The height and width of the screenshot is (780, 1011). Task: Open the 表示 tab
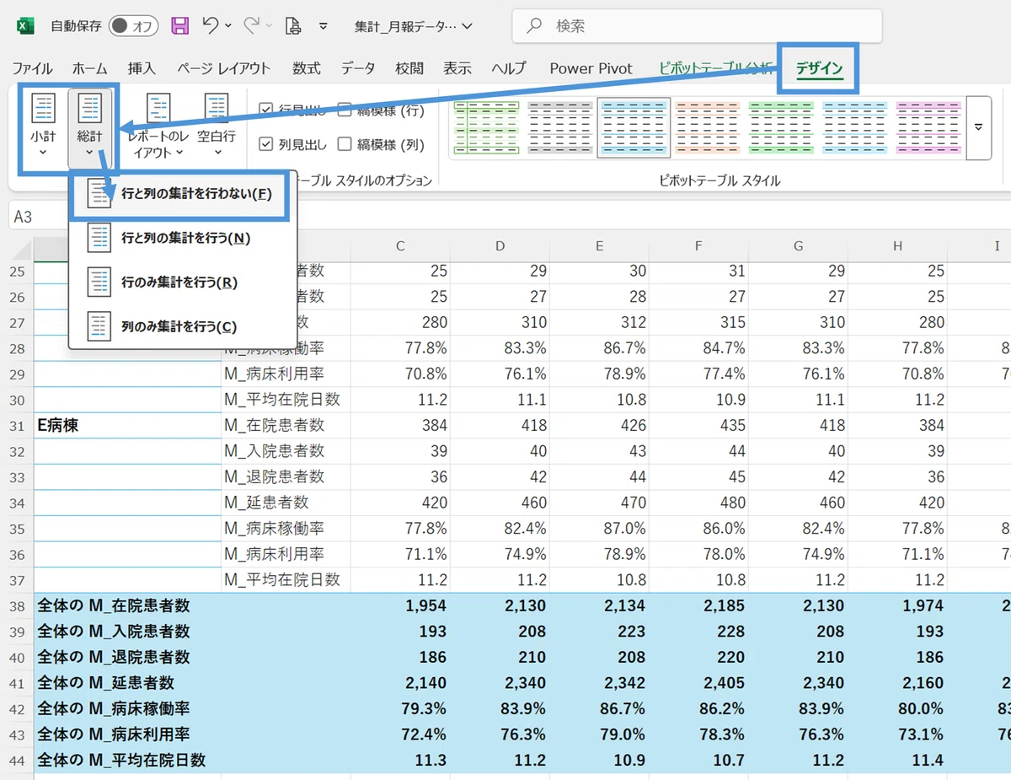[457, 68]
